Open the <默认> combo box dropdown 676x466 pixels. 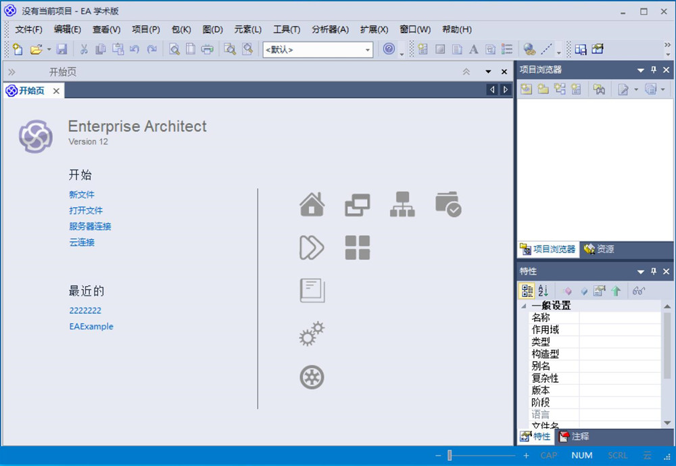[x=367, y=49]
